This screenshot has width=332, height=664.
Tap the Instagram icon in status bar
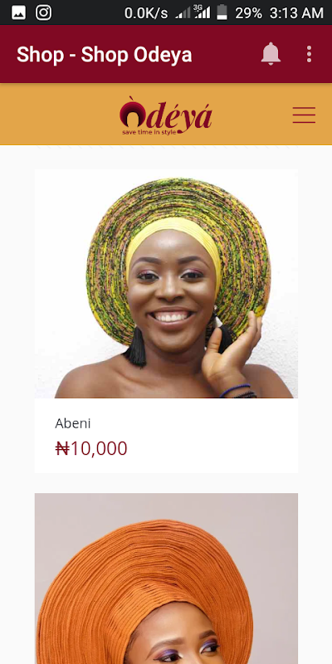coord(44,12)
